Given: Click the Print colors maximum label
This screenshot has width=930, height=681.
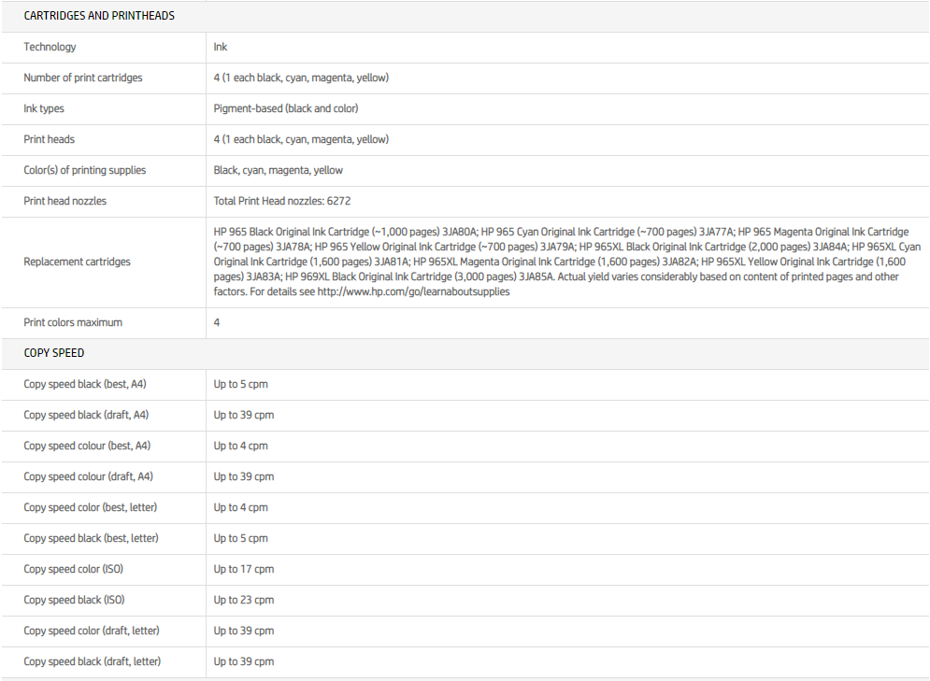Looking at the screenshot, I should [x=73, y=322].
